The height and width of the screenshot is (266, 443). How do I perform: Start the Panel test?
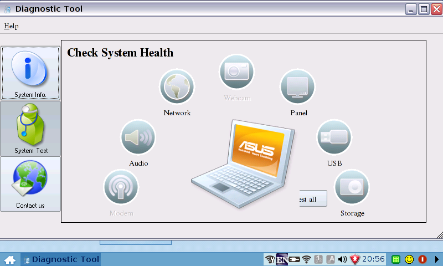coord(297,87)
